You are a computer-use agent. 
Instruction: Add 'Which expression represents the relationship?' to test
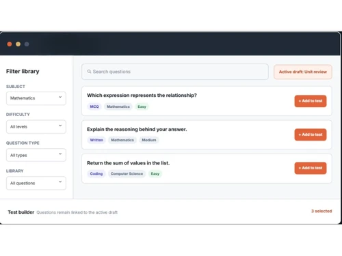coord(311,101)
